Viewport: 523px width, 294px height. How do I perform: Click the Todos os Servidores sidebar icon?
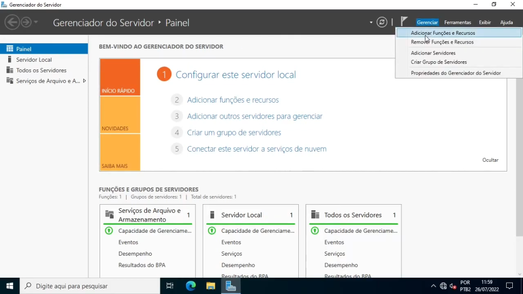(10, 70)
